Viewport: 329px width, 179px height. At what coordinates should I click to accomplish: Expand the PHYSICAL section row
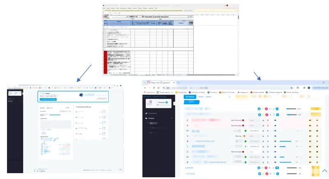point(190,174)
